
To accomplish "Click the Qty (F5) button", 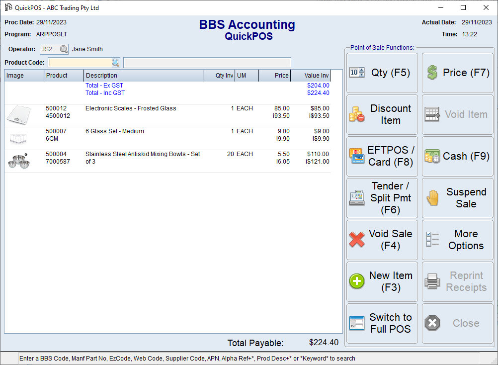I will [382, 73].
